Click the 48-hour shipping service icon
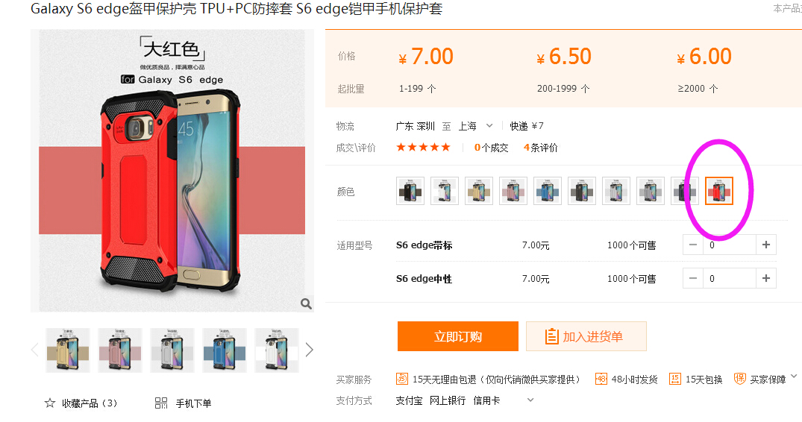 click(x=601, y=379)
